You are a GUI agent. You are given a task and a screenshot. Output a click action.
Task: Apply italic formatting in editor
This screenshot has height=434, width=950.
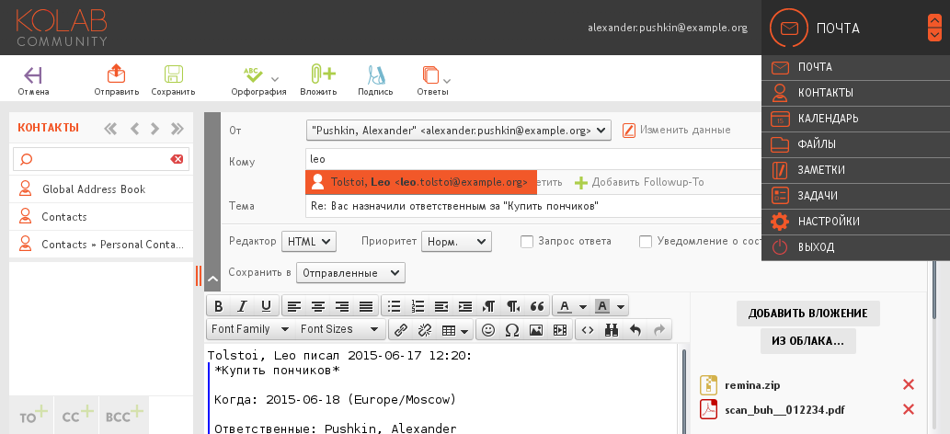pyautogui.click(x=242, y=307)
